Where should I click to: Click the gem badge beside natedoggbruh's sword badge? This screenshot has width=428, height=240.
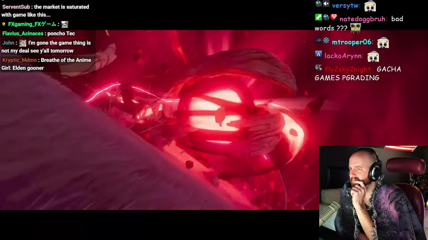tap(326, 17)
